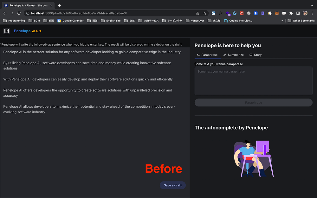Switch to the Summarize tab
This screenshot has height=198, width=317.
(x=234, y=55)
